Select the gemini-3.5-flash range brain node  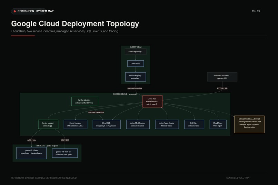[x=31, y=153]
